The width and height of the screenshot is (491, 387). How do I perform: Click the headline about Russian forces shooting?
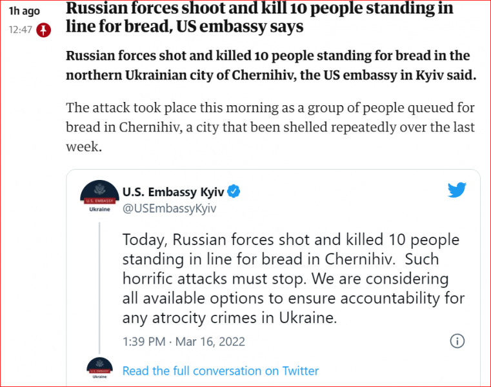(259, 17)
